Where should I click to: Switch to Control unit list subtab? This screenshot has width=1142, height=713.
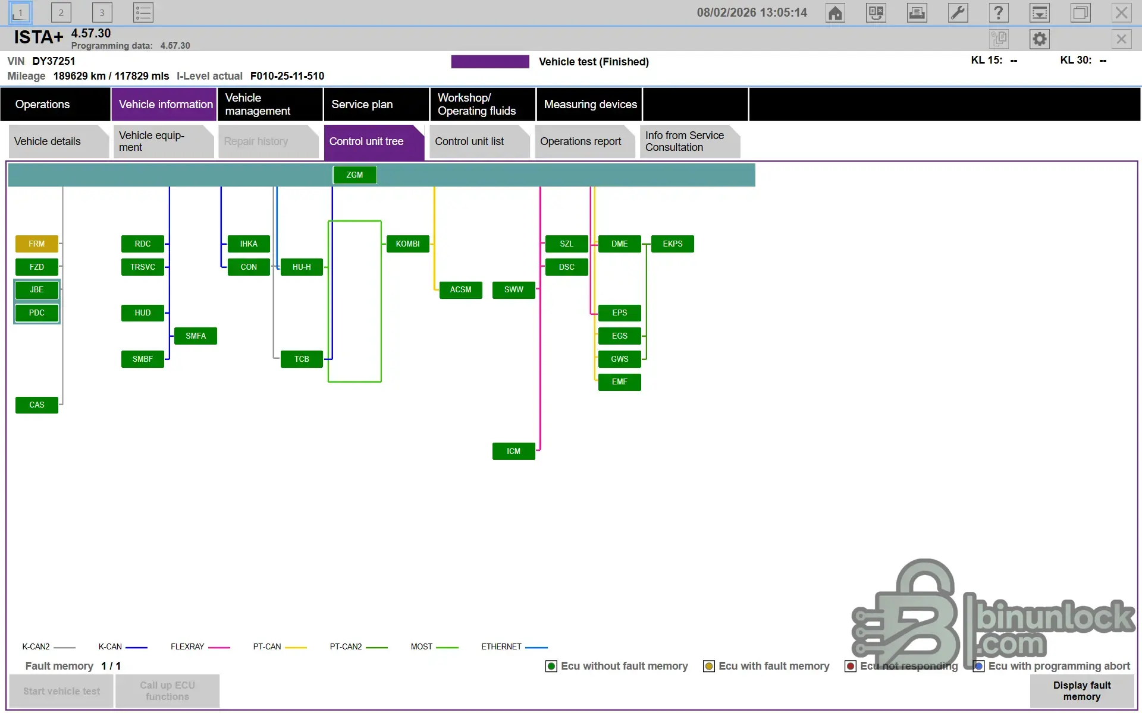click(x=479, y=141)
